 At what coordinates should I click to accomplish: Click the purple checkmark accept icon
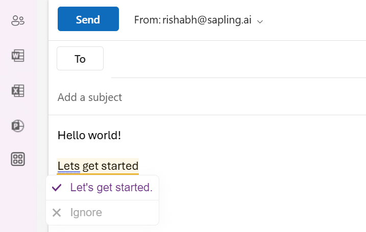[x=57, y=188]
